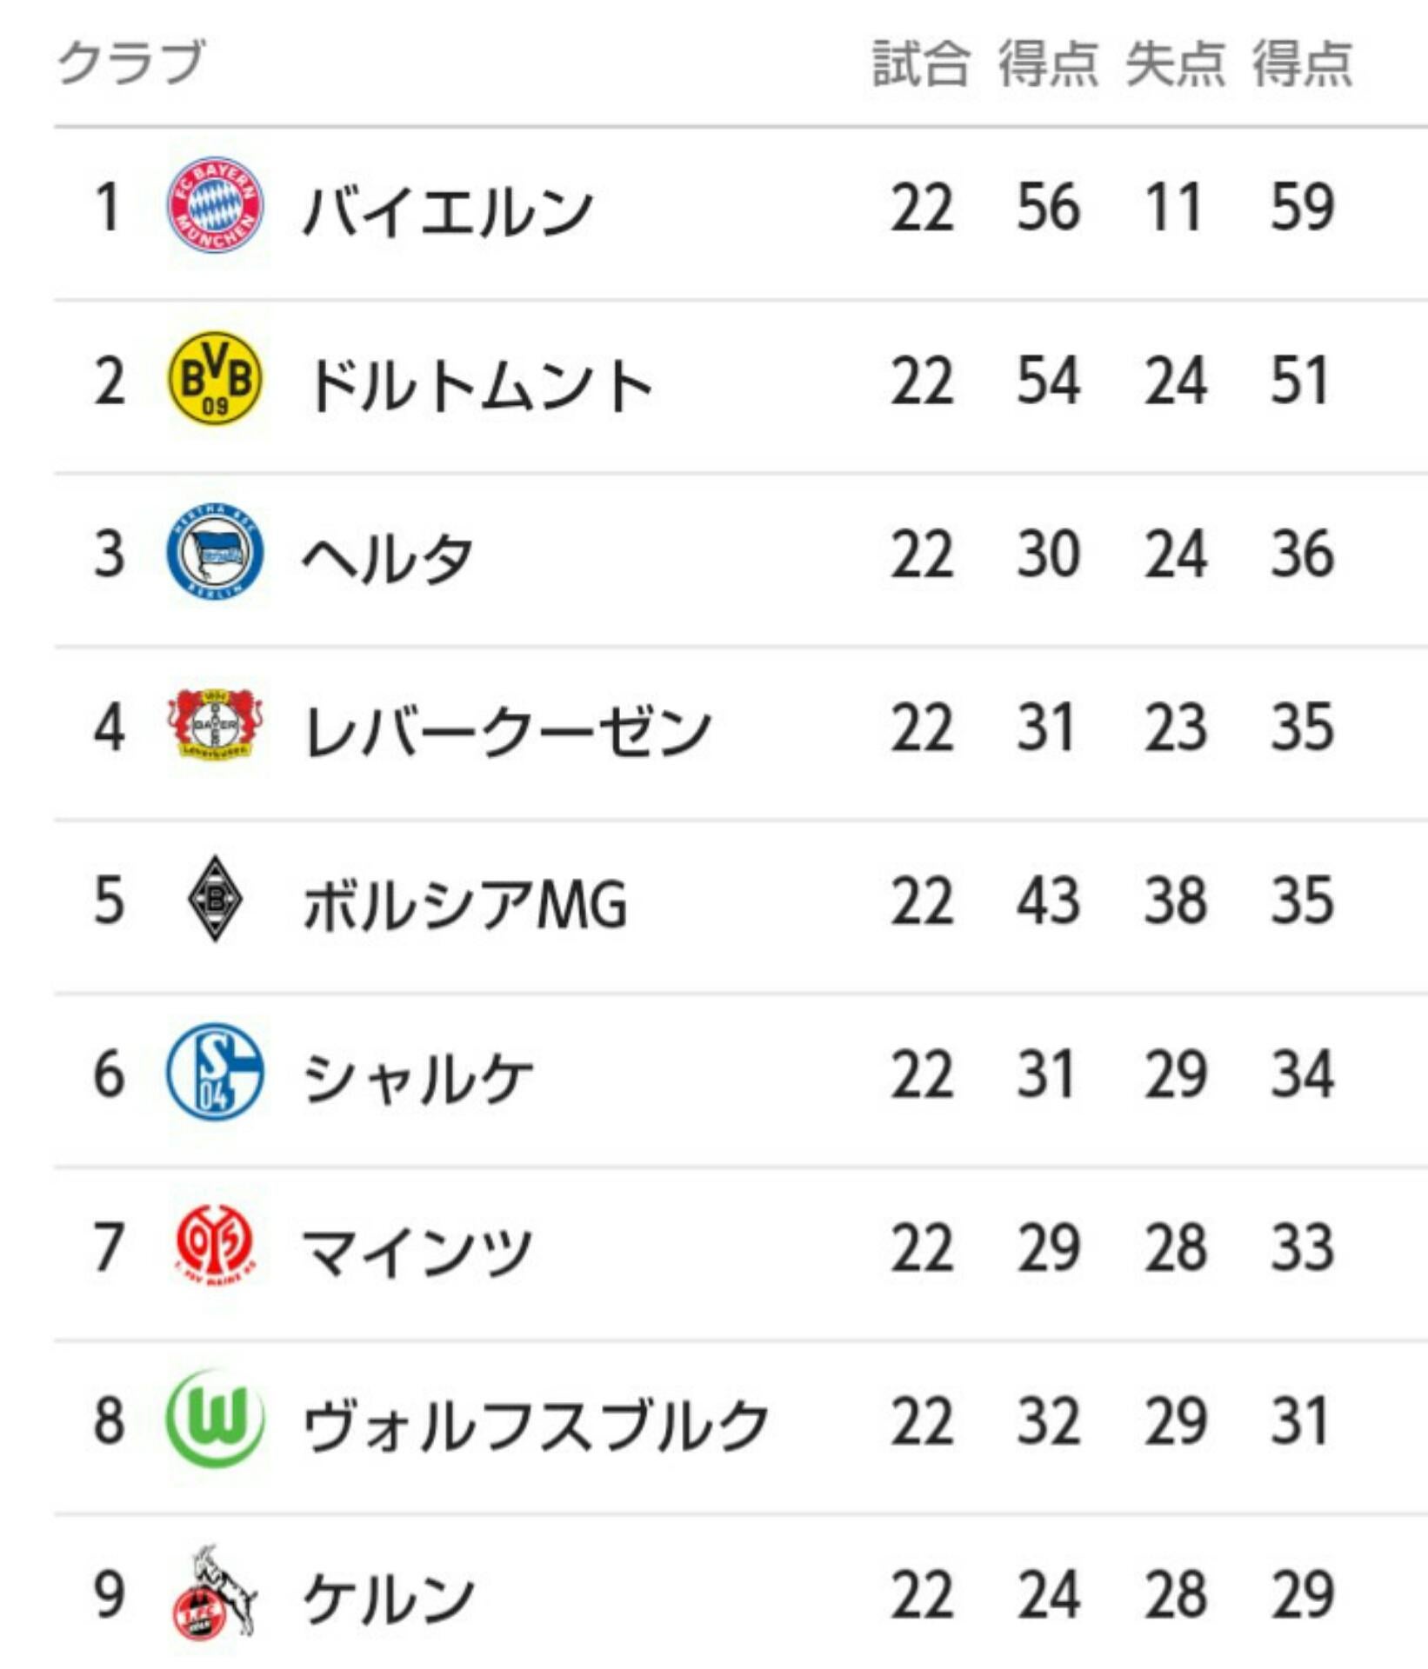1428x1669 pixels.
Task: Click the Schalke 04 blue logo
Action: click(215, 1072)
